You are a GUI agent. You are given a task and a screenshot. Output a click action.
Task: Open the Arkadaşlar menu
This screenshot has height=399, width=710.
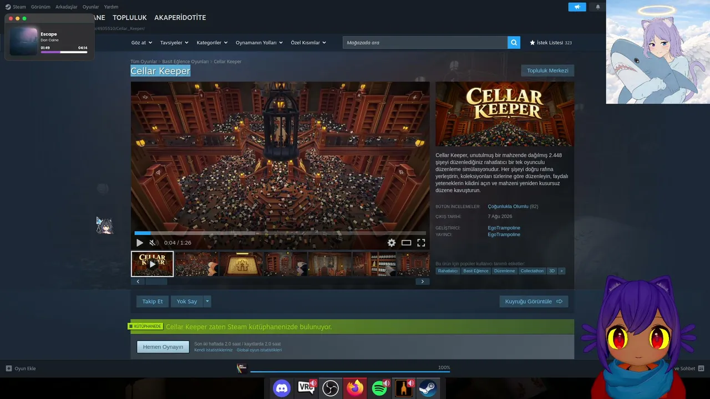[x=67, y=7]
